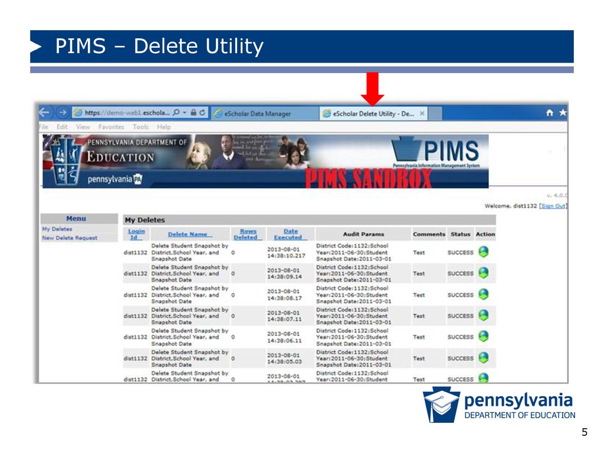Screen dimensions: 604x453
Task: Click SUCCESS status in 14:38:08.17 row
Action: click(460, 295)
